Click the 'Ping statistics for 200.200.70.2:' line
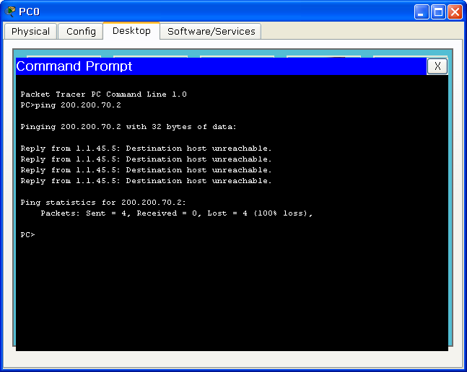Viewport: 467px width, 372px height. (x=103, y=203)
